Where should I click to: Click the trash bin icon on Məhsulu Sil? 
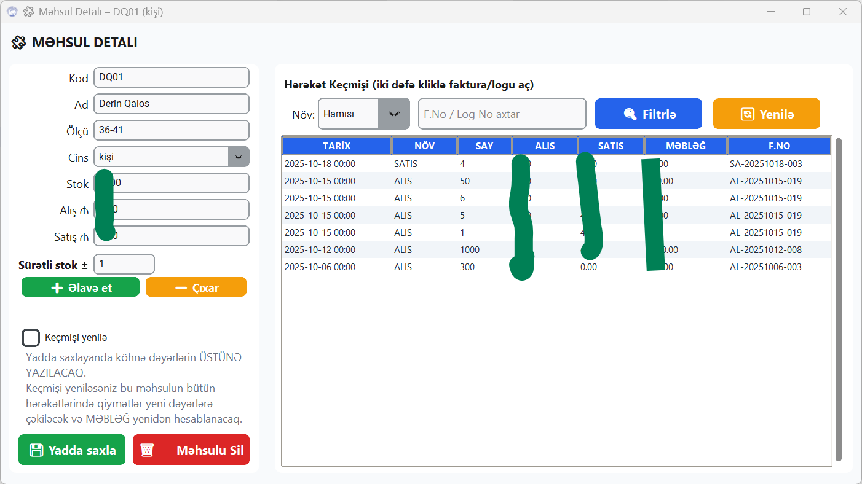(147, 450)
